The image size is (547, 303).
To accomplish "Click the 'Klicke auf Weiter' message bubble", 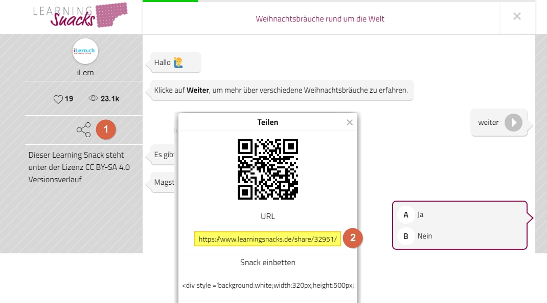I will coord(282,90).
